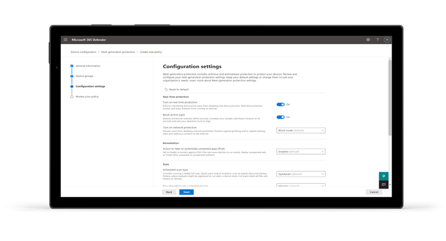446x241 pixels.
Task: Click the Configuration settings page heading
Action: point(192,66)
